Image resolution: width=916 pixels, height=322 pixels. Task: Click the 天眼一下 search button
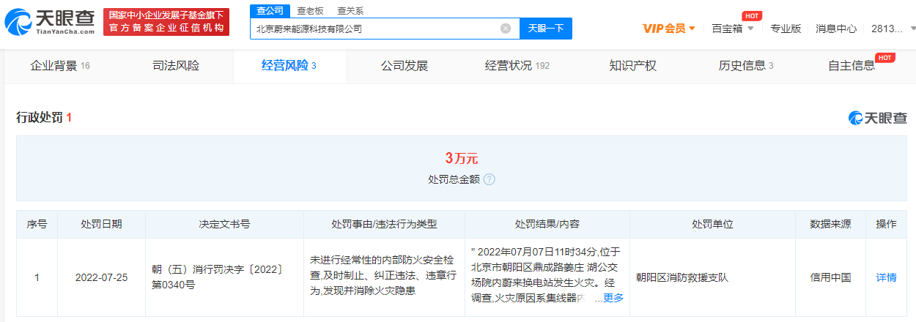pyautogui.click(x=546, y=29)
